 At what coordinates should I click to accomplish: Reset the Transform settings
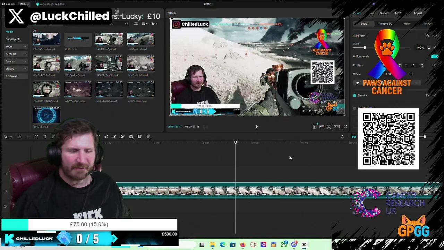[x=427, y=36]
